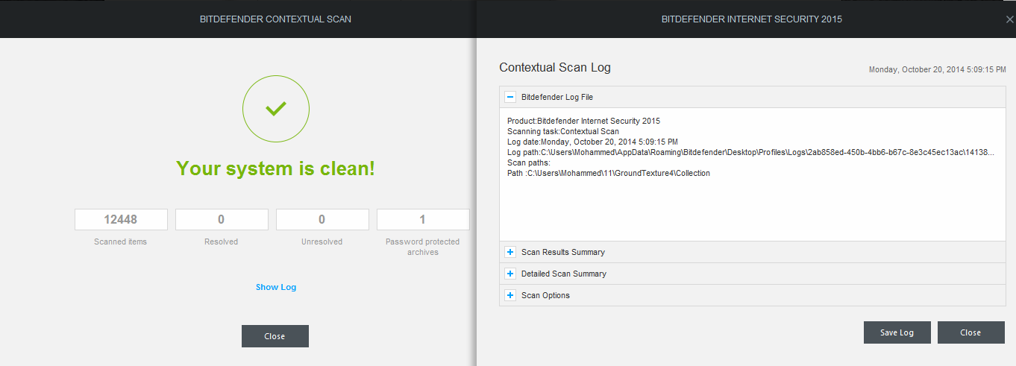Close the Contextual Scan Log window
1016x366 pixels.
tap(970, 332)
